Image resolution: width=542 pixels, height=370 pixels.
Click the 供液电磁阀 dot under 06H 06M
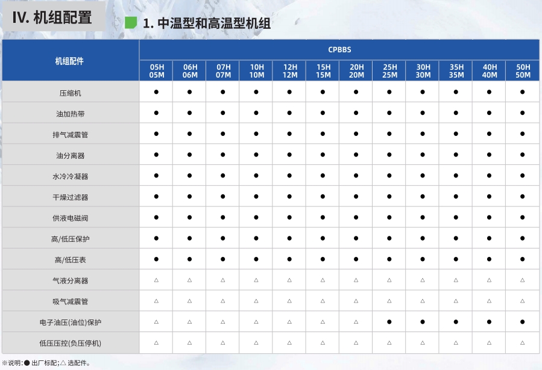click(x=189, y=217)
